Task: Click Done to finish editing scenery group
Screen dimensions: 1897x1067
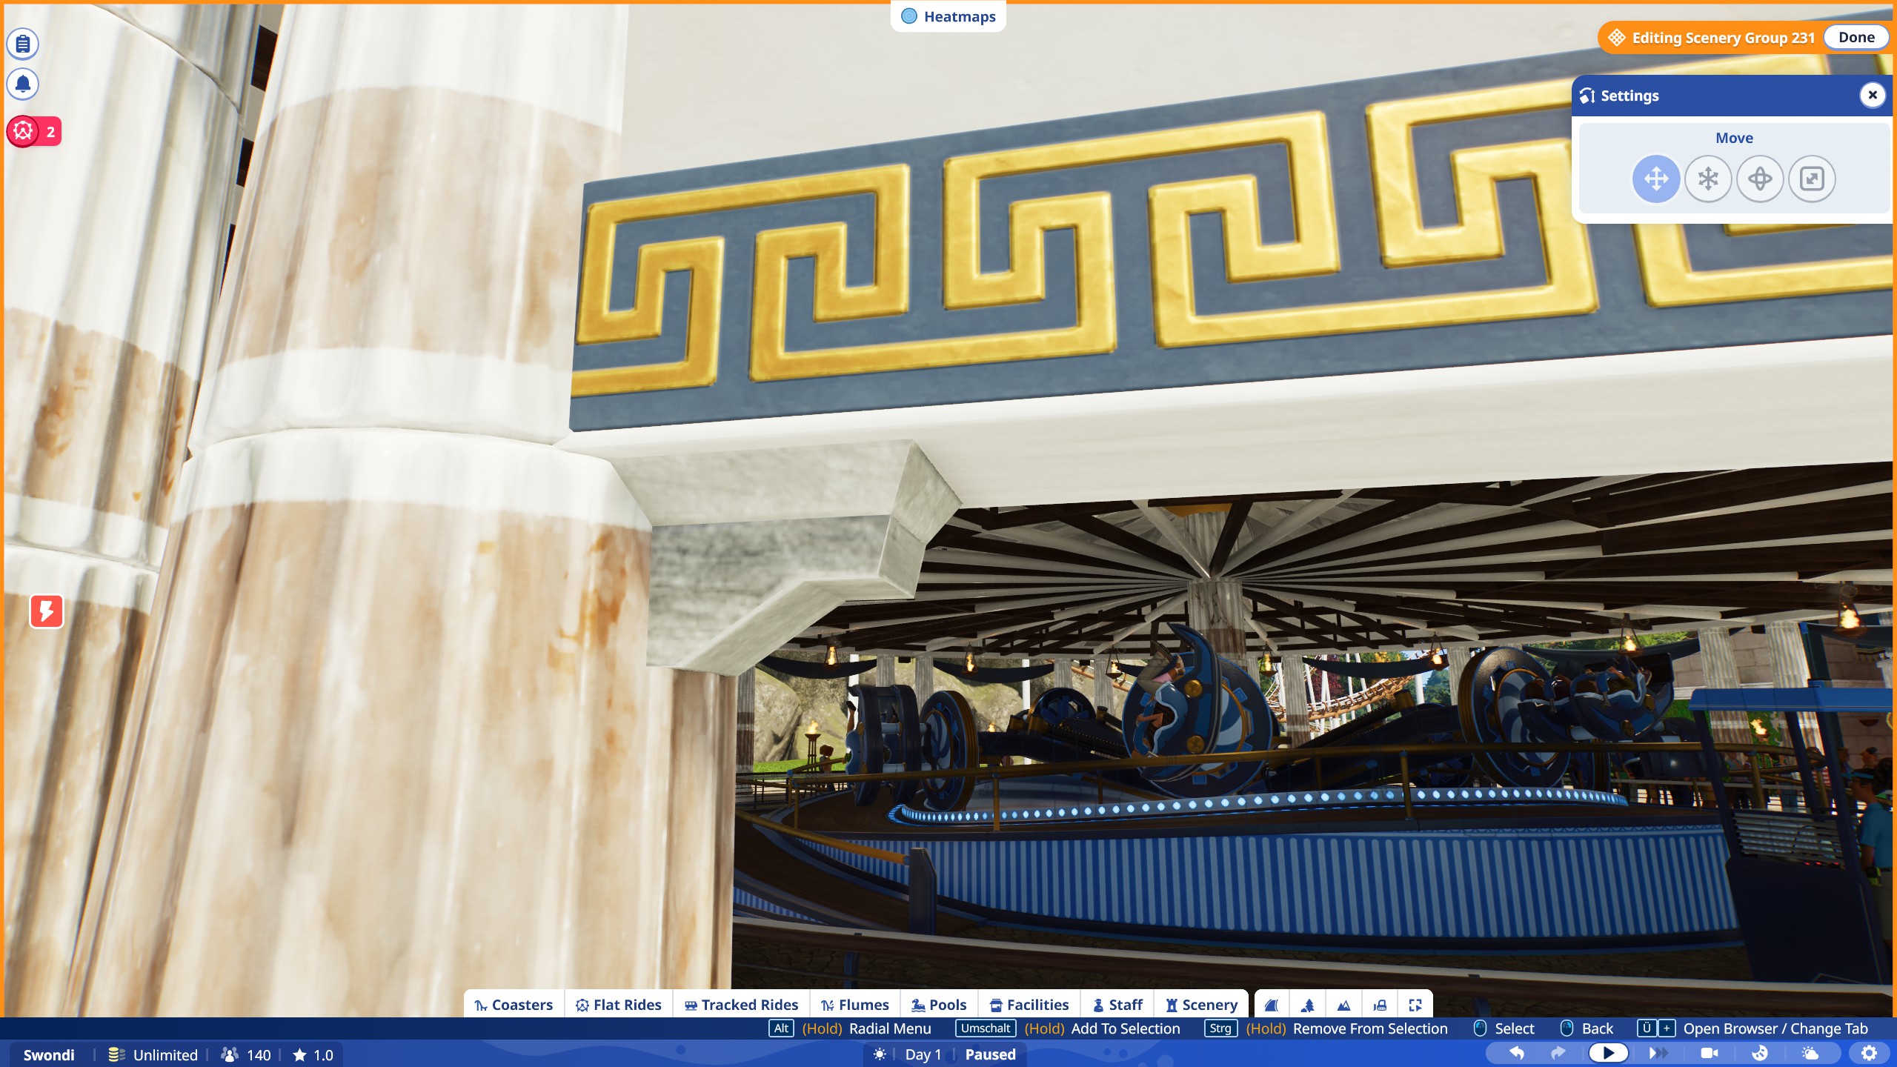Action: pyautogui.click(x=1856, y=37)
